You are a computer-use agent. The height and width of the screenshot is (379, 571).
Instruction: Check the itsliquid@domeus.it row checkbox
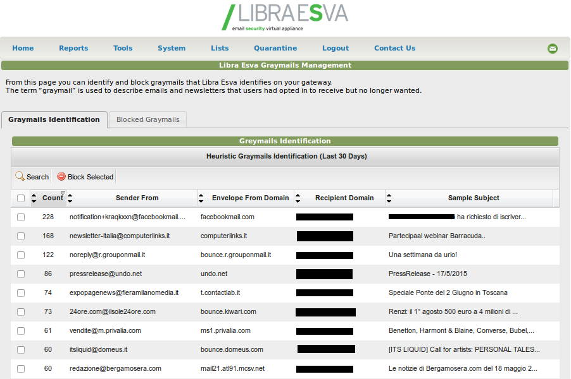click(21, 349)
